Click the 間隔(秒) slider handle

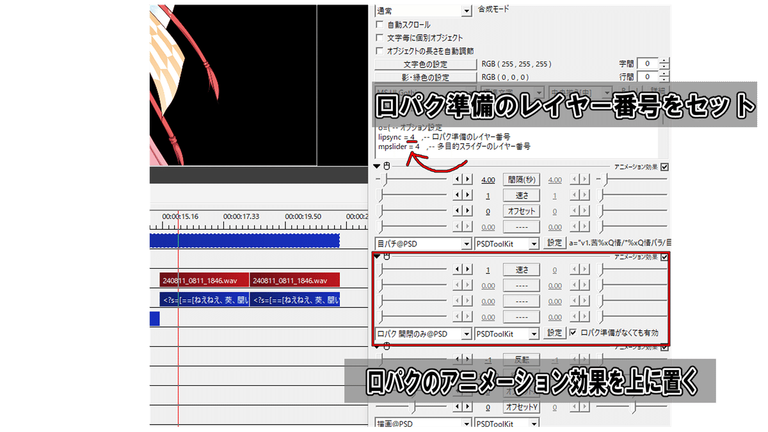[383, 179]
